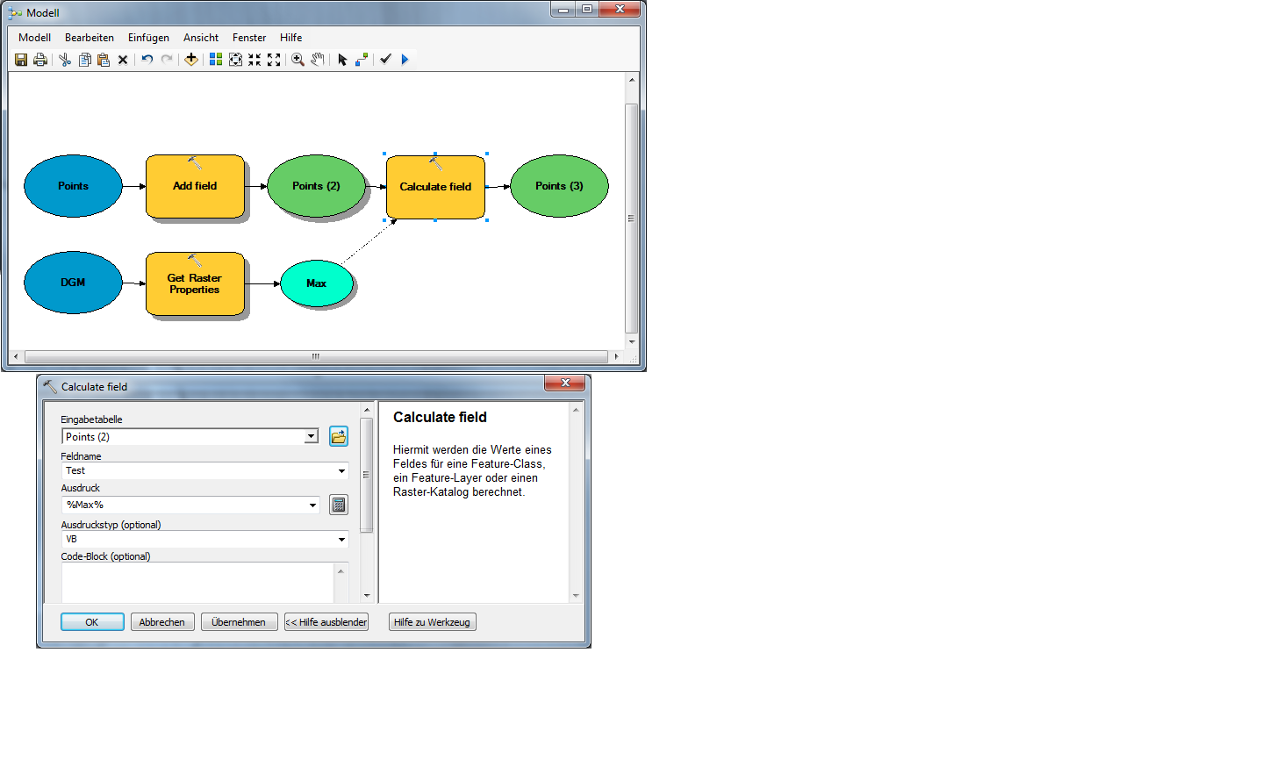
Task: Apply auto layout to model diagram
Action: pos(216,60)
